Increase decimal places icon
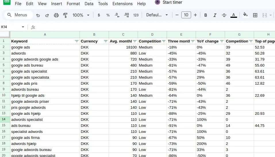Image resolution: width=275 pixels, height=157 pixels. pos(126,15)
